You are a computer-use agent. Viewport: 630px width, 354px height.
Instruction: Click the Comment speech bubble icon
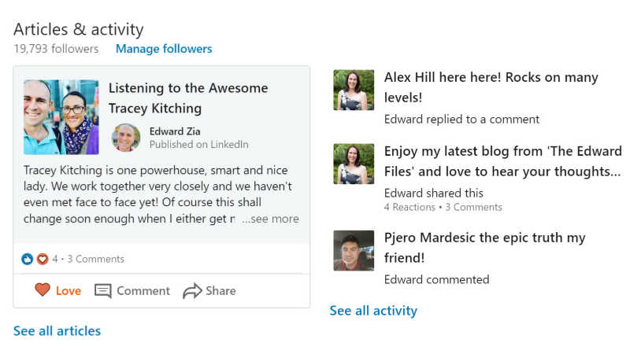[103, 290]
